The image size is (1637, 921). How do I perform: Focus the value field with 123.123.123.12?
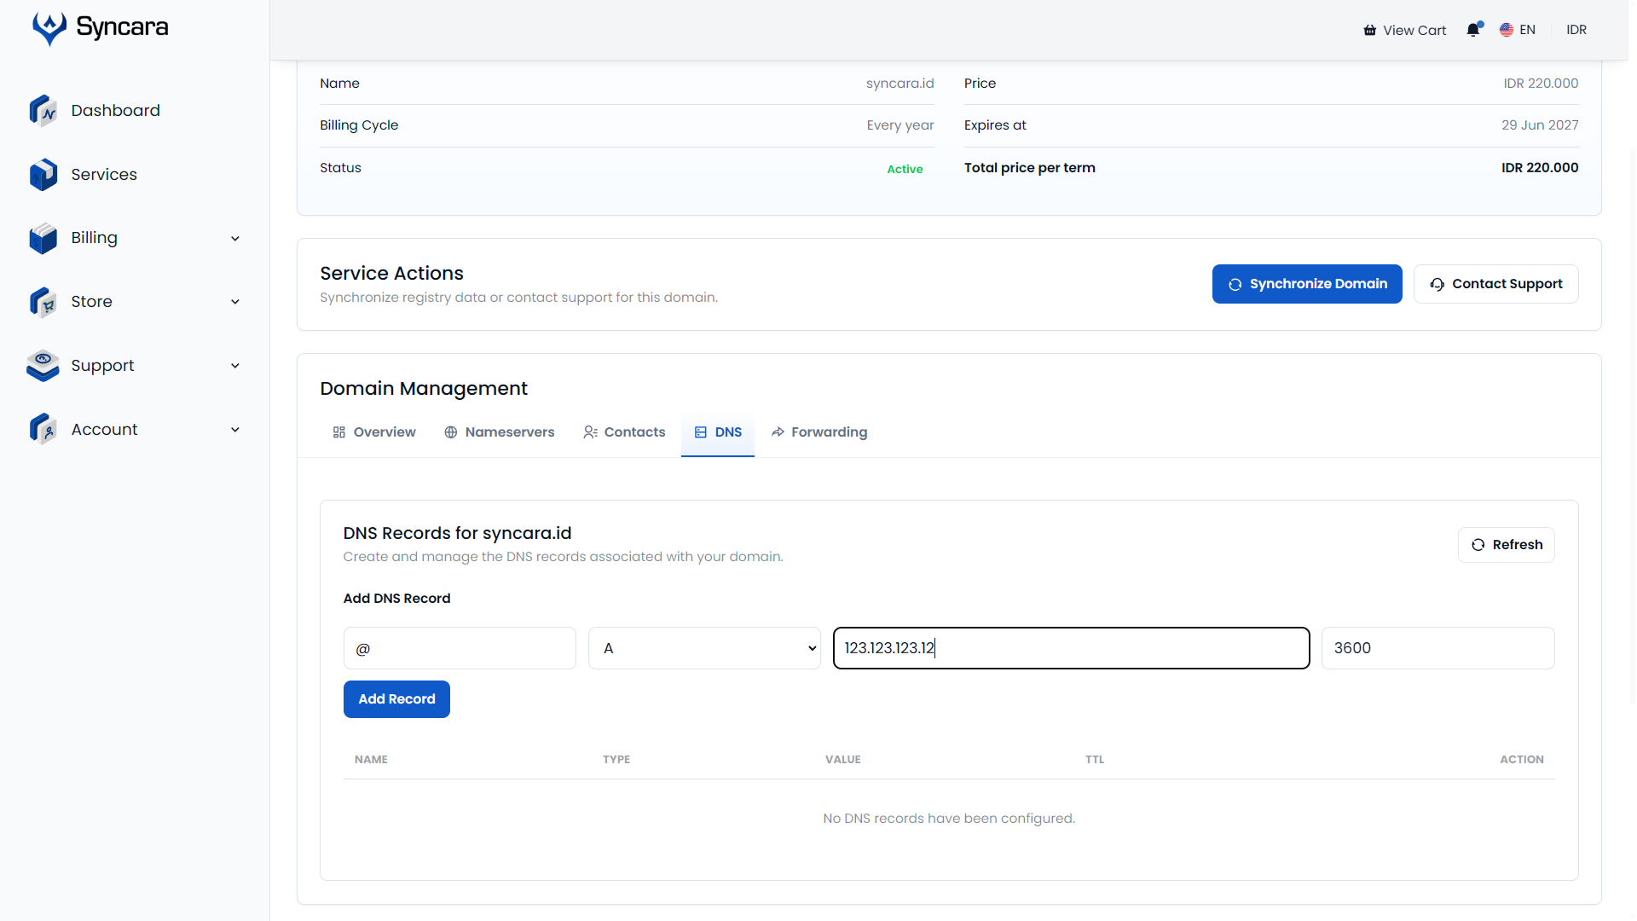click(x=1071, y=648)
